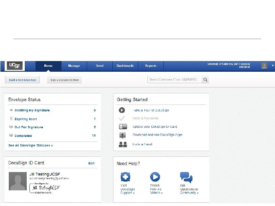Open Update your DocuSign ID Card link
This screenshot has height=206, width=275.
click(x=155, y=127)
